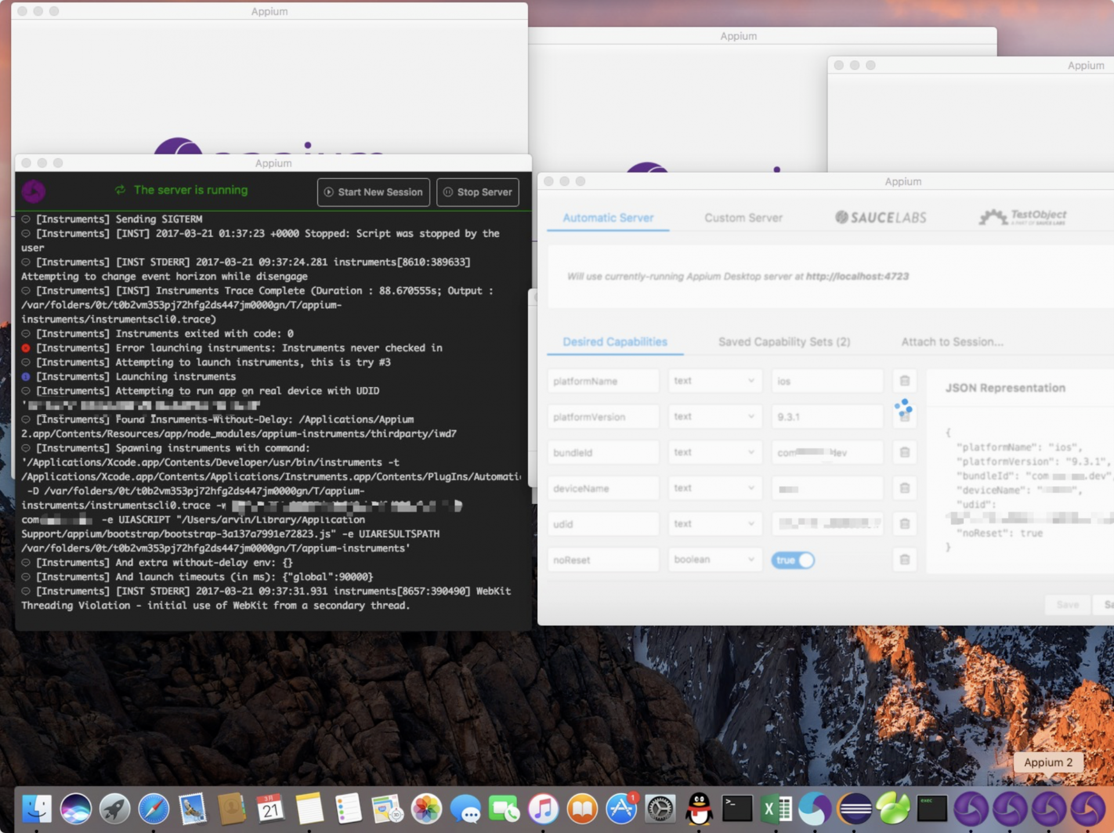Click log line 'And extra without-delay env: {}'
Viewport: 1114px width, 833px height.
164,562
